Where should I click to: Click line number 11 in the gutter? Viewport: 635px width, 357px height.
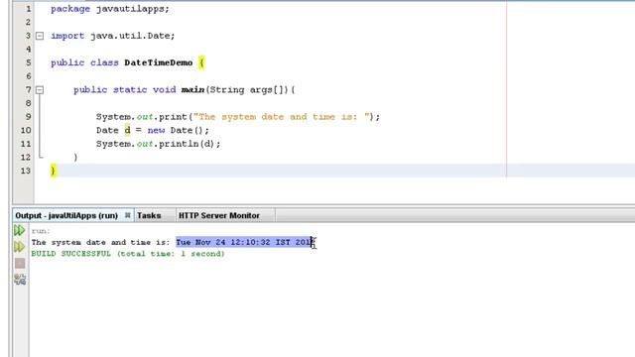[26, 144]
